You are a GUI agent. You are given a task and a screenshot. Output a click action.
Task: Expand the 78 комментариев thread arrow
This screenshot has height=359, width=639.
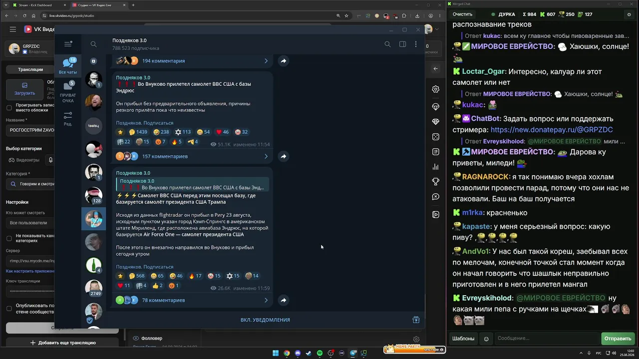pos(266,300)
